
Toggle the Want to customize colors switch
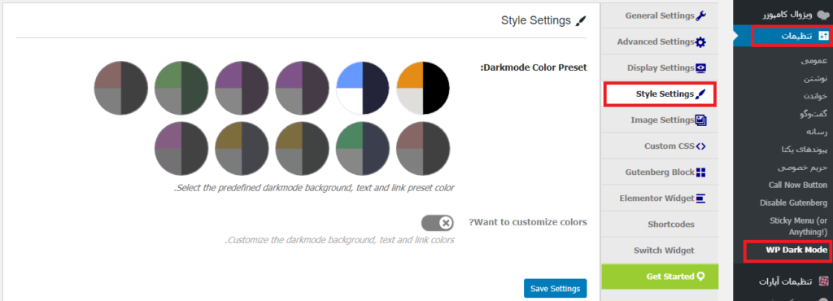click(x=438, y=223)
